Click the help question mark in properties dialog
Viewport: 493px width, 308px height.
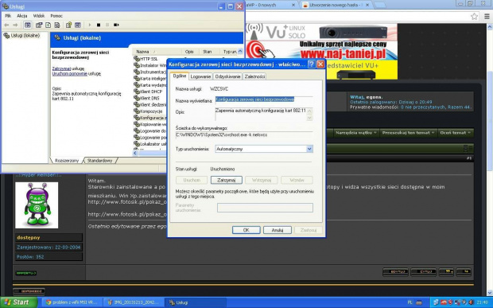click(x=311, y=64)
